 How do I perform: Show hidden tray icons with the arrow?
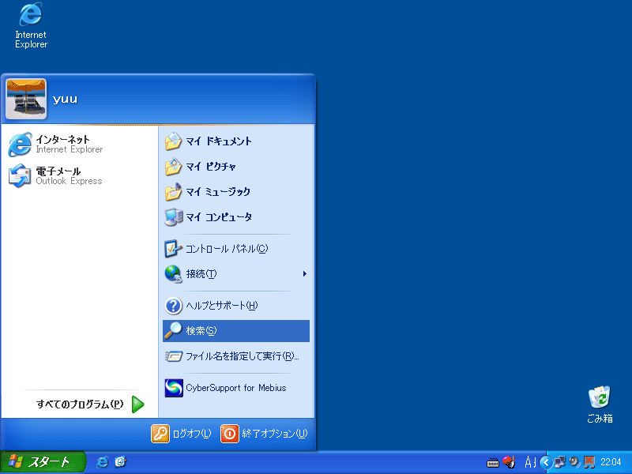click(x=545, y=462)
